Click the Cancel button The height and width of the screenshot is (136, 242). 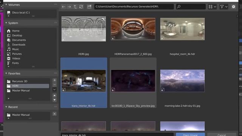[222, 134]
